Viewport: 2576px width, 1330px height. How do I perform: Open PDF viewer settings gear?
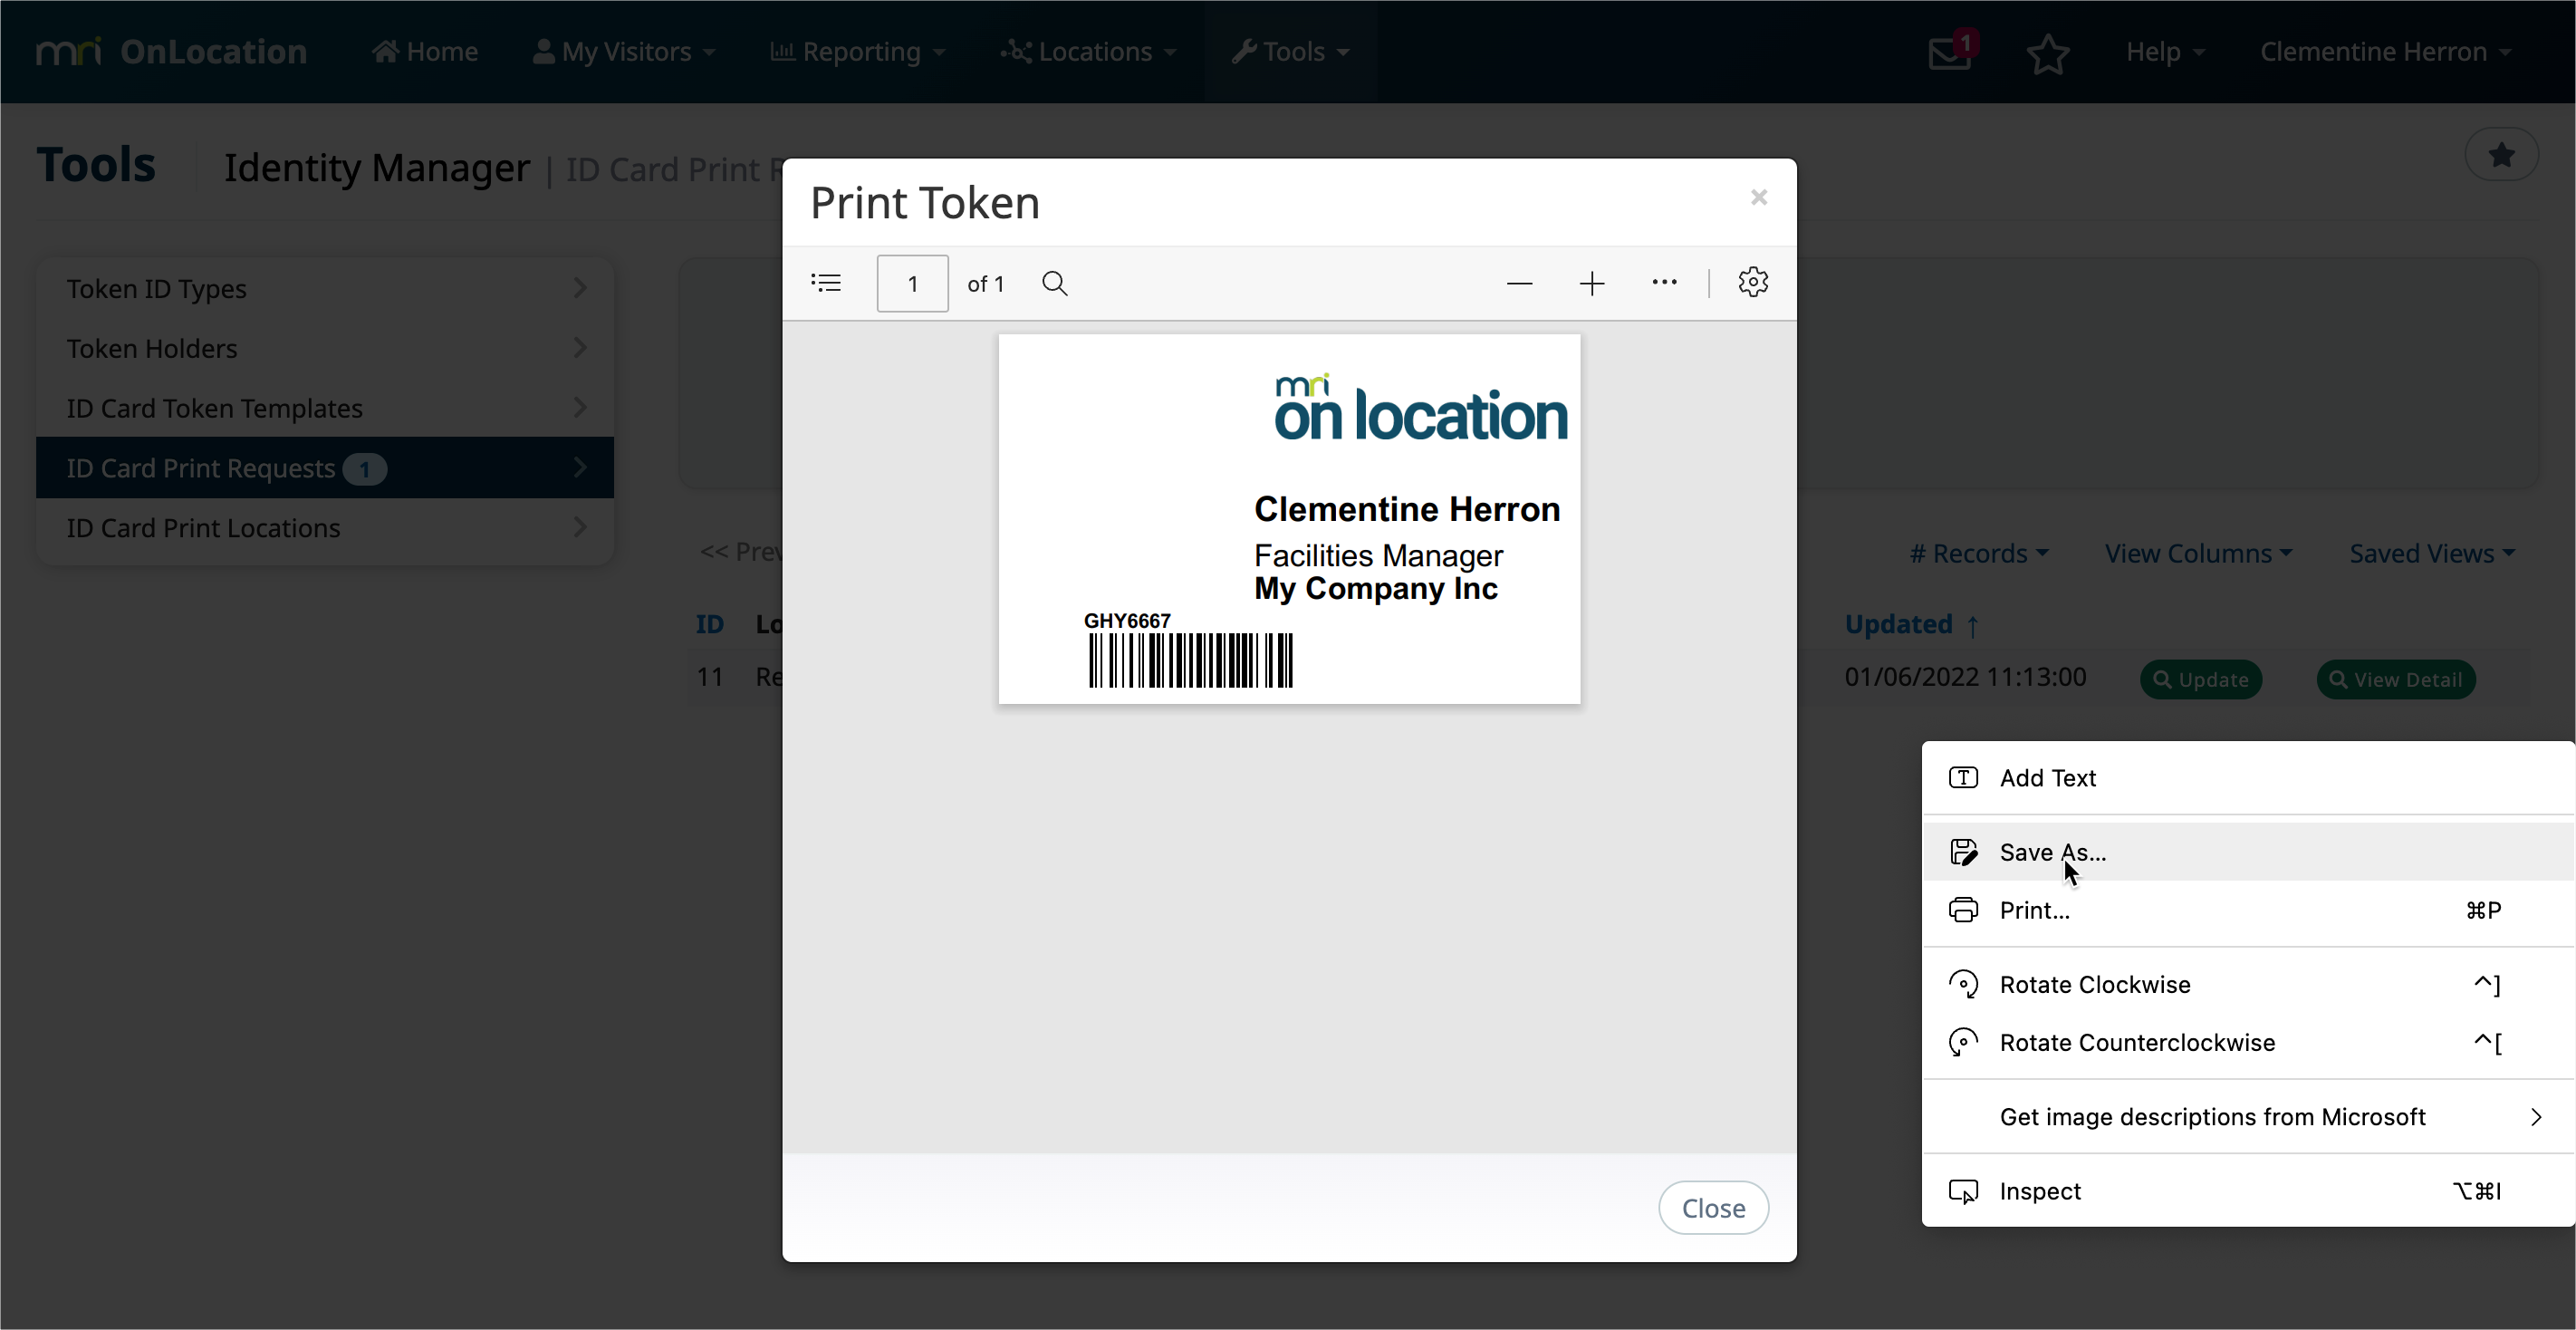(x=1753, y=282)
